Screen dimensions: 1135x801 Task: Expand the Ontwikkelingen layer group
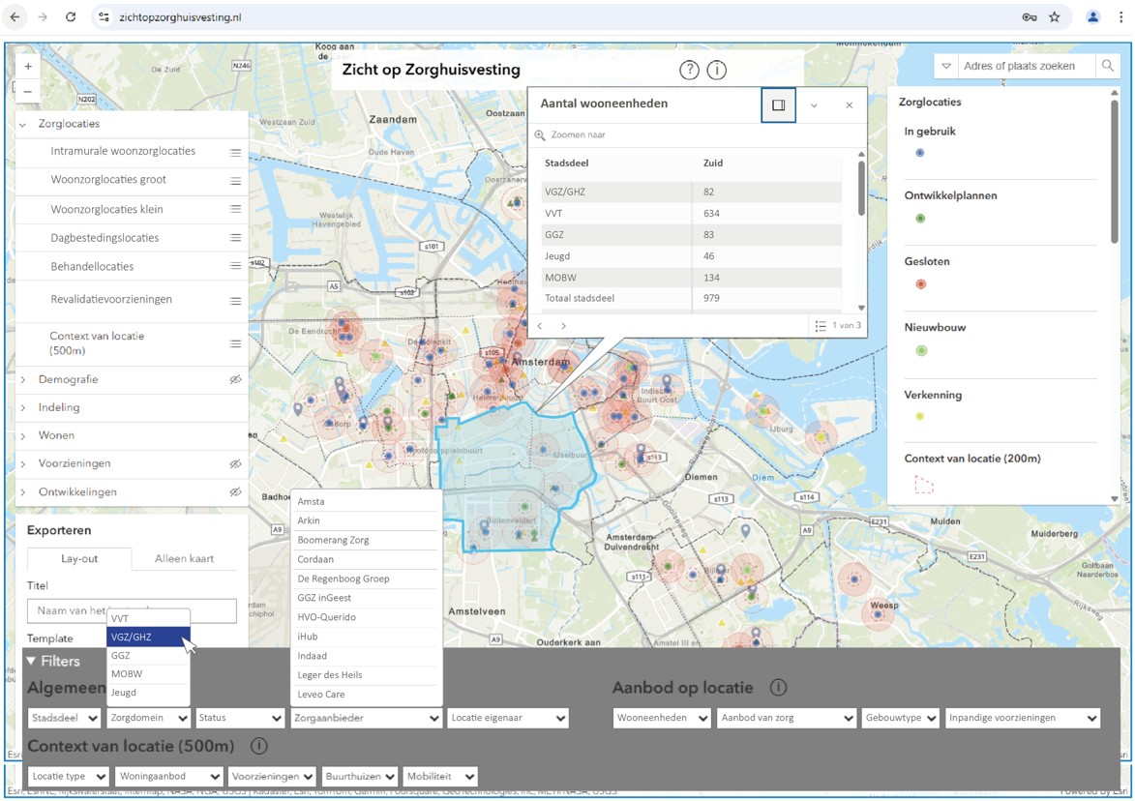pos(22,492)
